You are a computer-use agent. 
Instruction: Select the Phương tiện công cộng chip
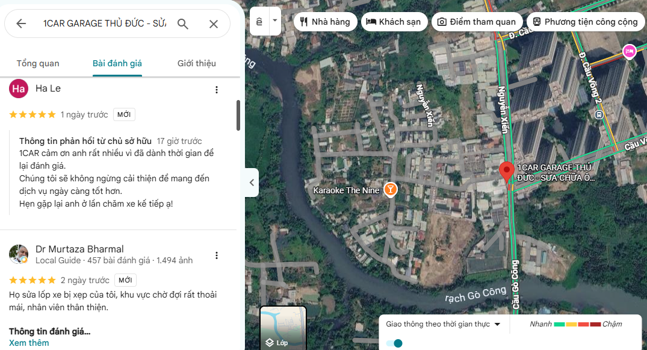pos(585,22)
